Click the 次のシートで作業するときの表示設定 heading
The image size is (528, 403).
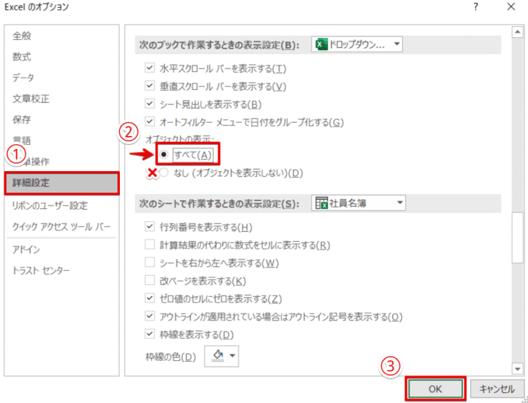[219, 204]
